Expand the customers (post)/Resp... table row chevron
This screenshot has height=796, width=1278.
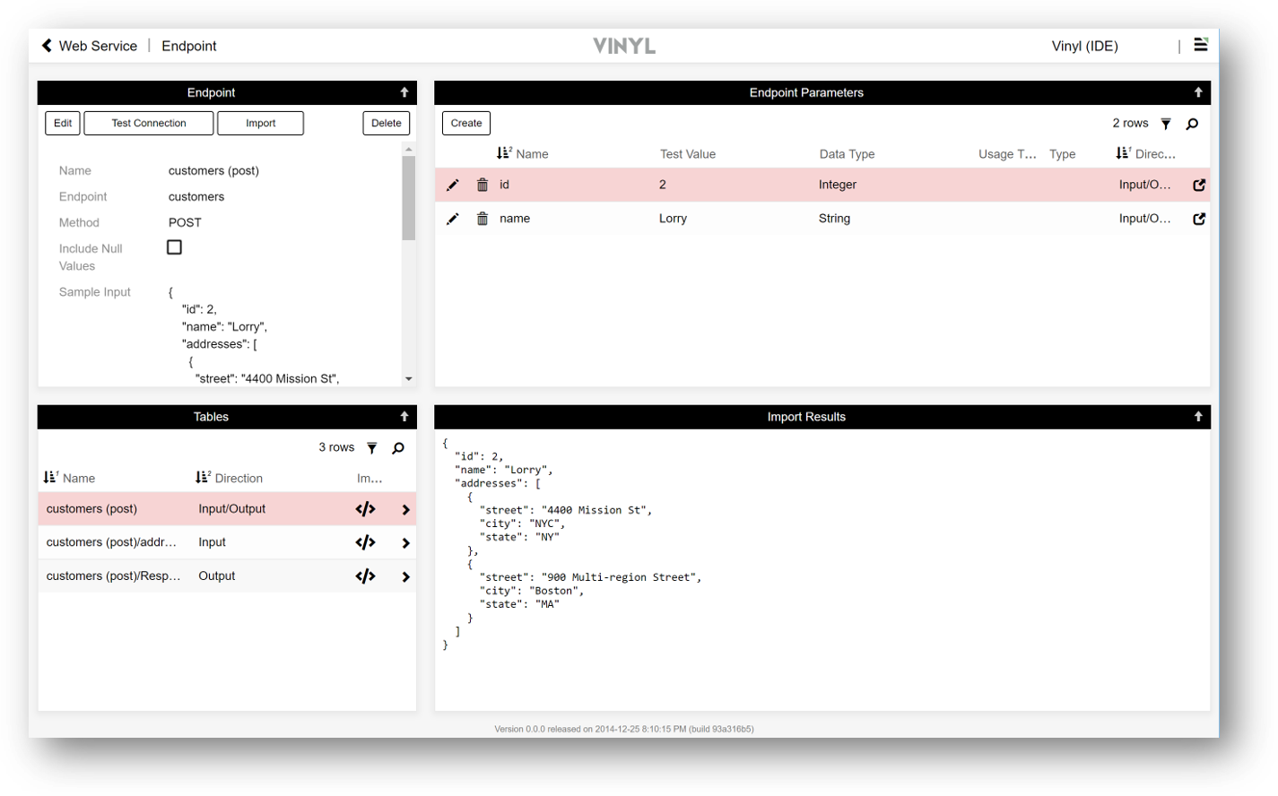[x=405, y=577]
